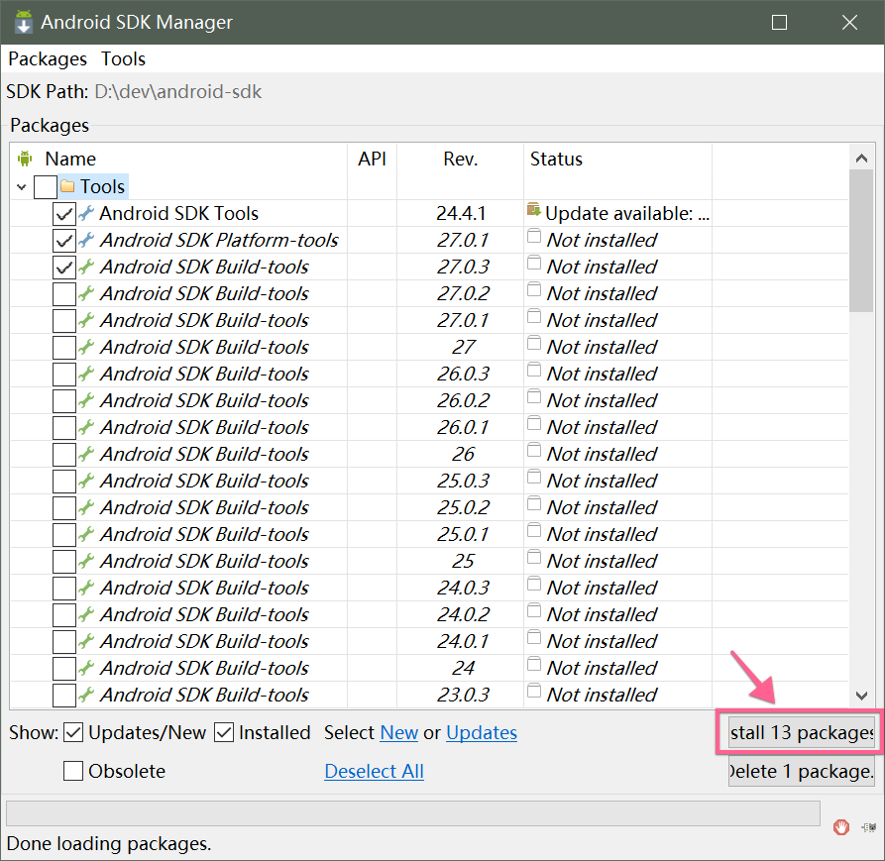Click the Delete 1 package button
This screenshot has width=885, height=861.
click(x=802, y=771)
